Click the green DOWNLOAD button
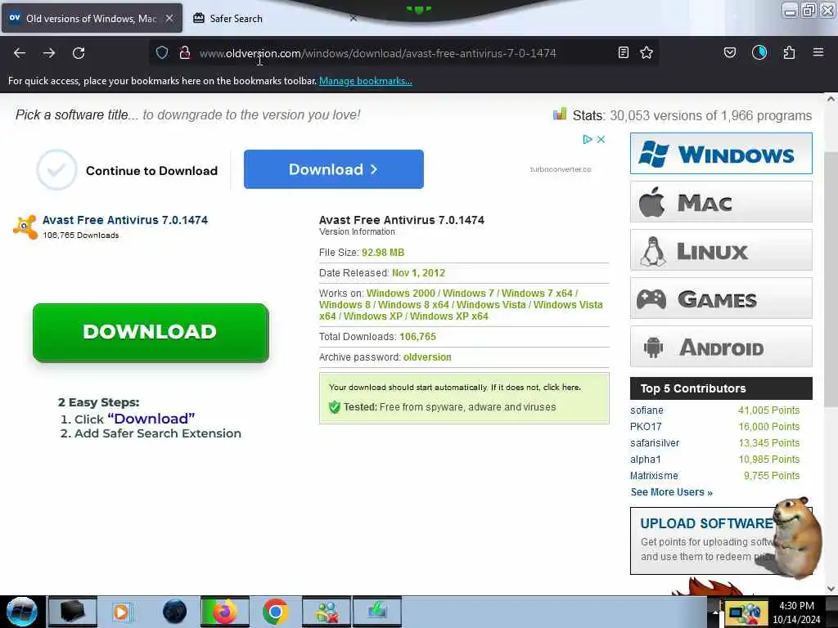Viewport: 838px width, 628px height. (x=151, y=332)
